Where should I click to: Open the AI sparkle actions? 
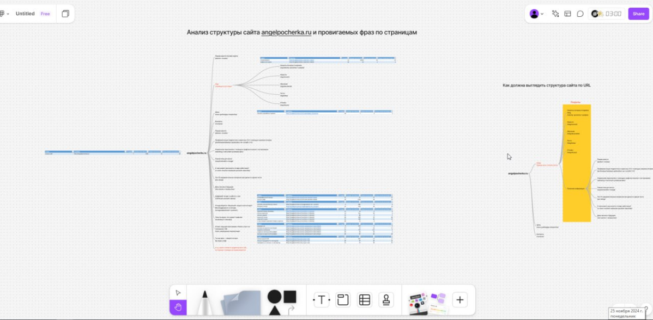pos(555,14)
